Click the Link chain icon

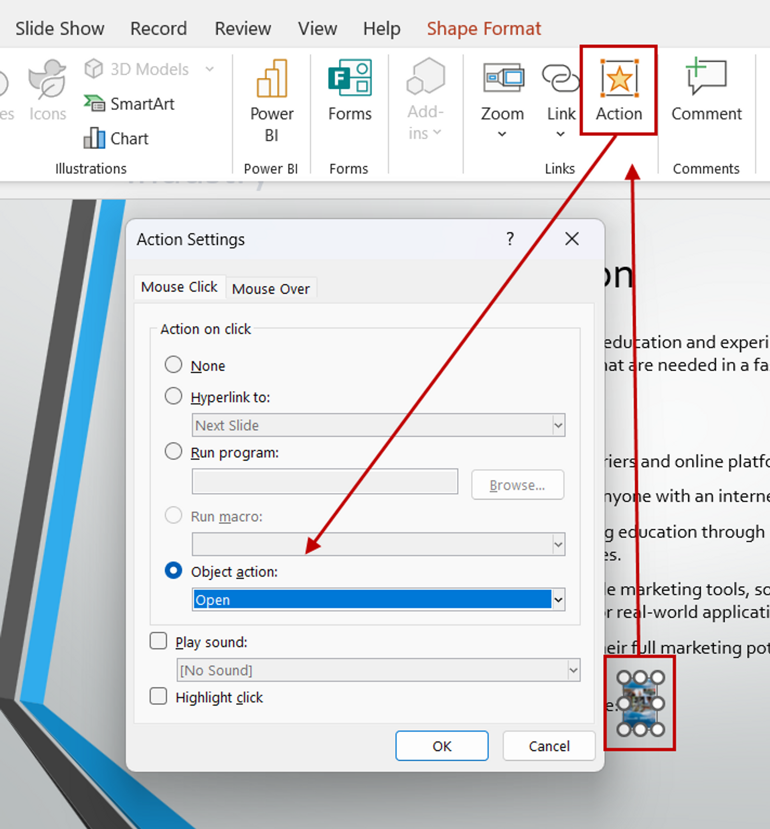(x=560, y=77)
